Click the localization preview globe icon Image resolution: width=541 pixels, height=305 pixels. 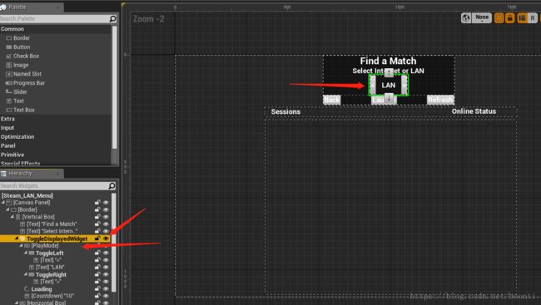(466, 18)
